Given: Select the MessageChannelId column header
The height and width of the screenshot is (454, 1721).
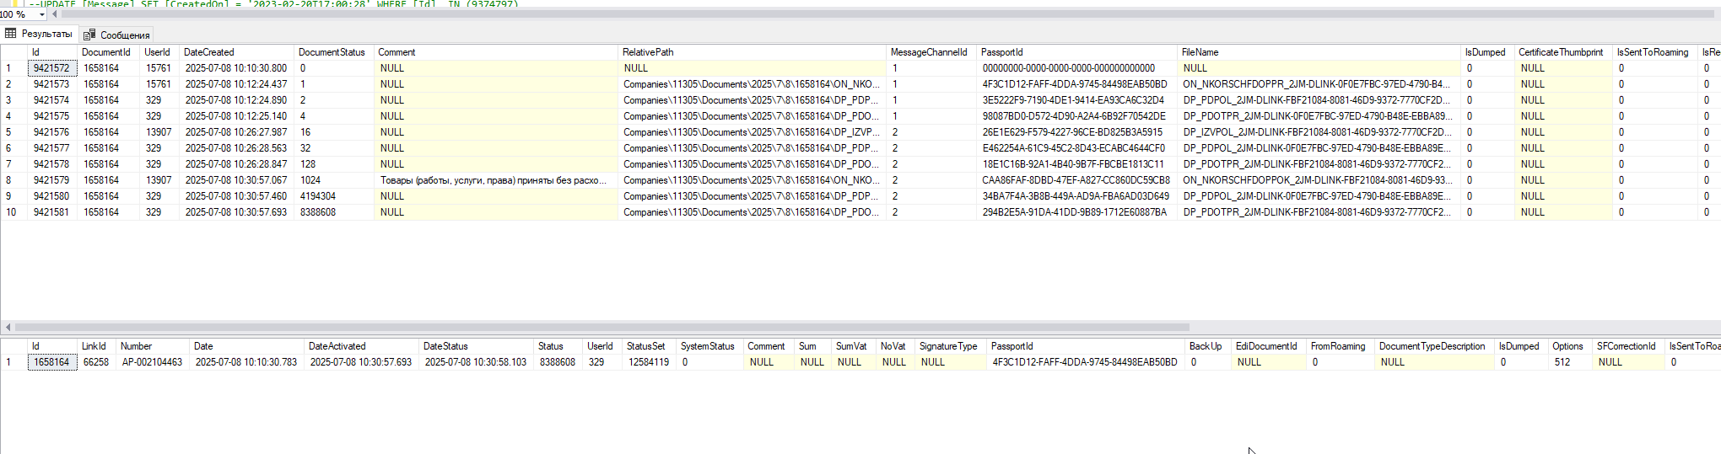Looking at the screenshot, I should (931, 52).
